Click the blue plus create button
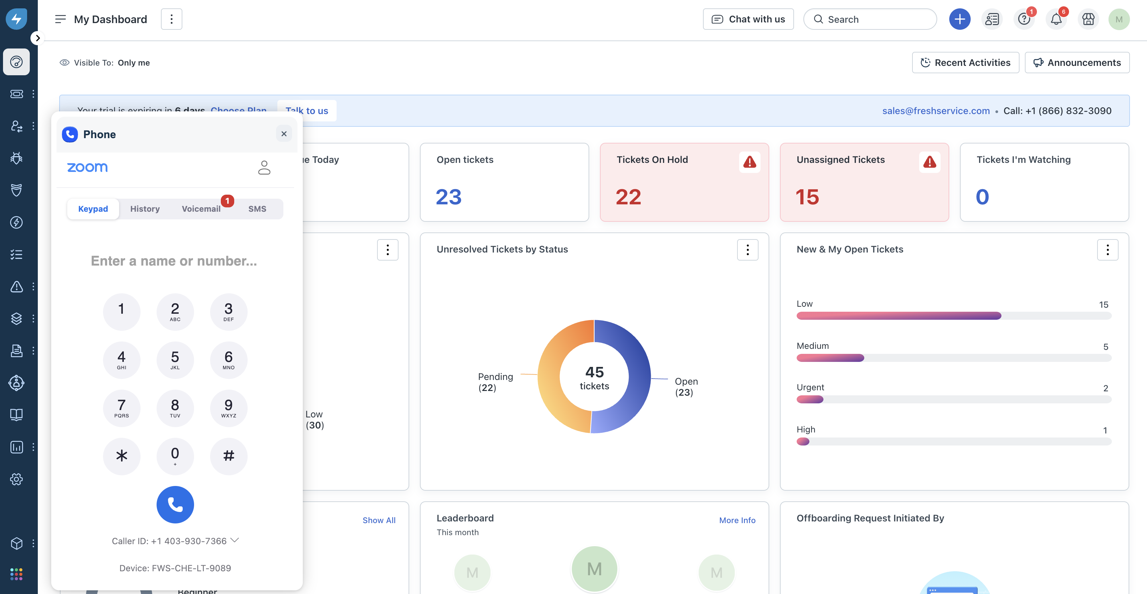 coord(960,19)
